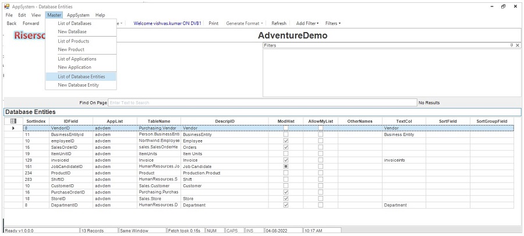Click the Northwind.Employee table name cell

point(159,141)
